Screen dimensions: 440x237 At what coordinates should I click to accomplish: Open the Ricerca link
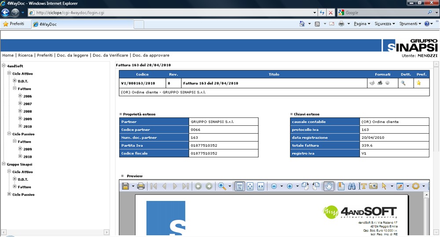(25, 55)
